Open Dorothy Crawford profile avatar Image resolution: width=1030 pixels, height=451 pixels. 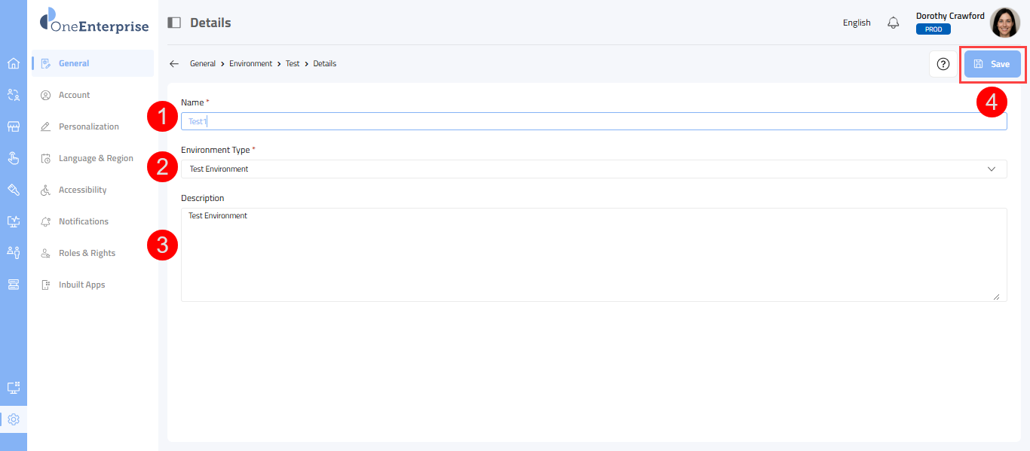click(1004, 23)
